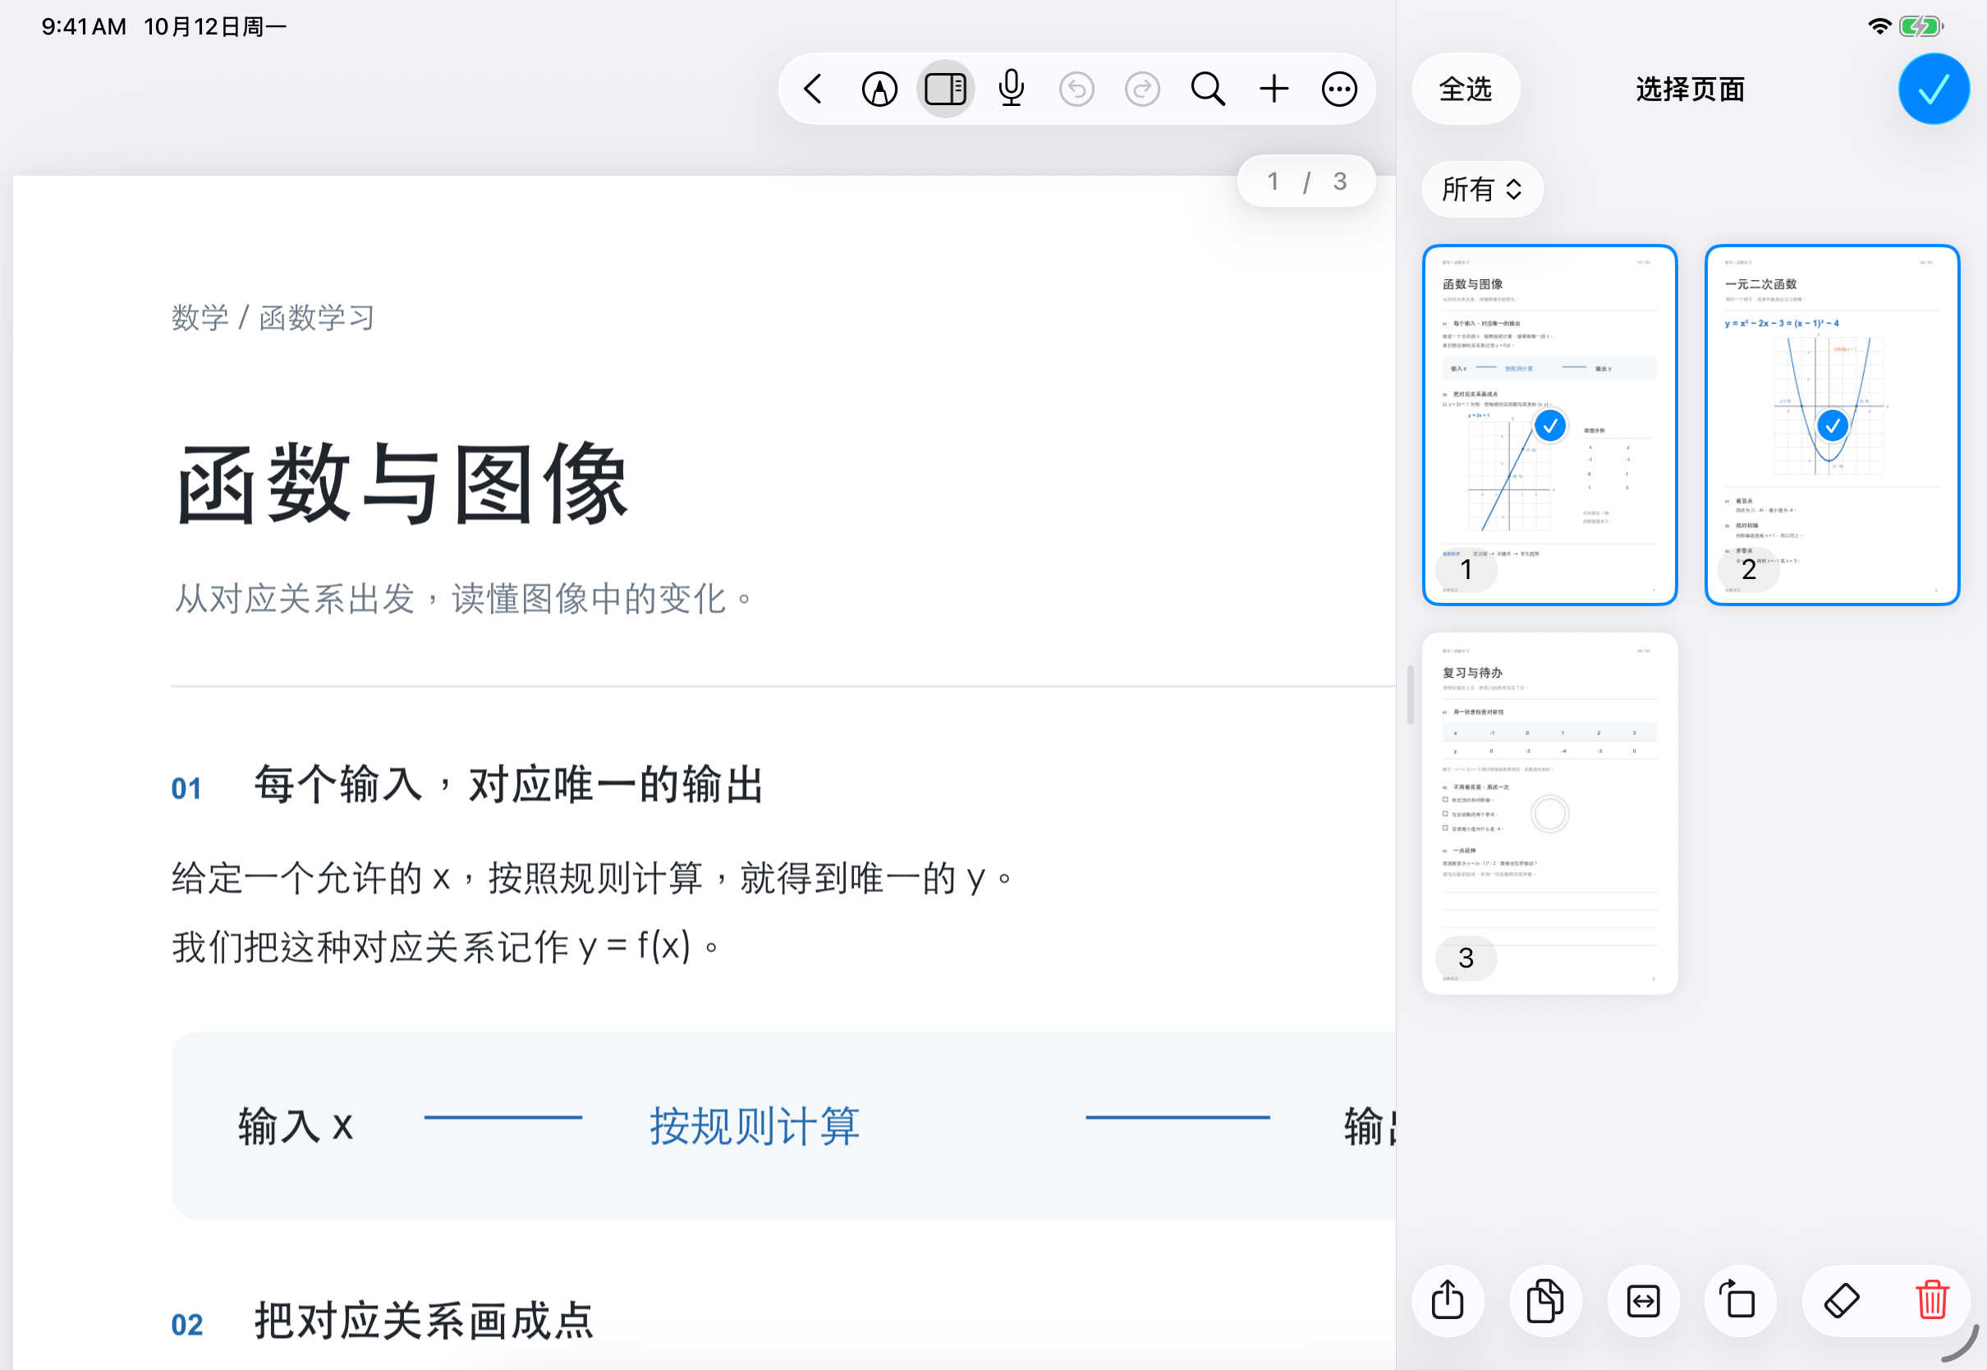Click the sidebar drag handle

click(1410, 693)
